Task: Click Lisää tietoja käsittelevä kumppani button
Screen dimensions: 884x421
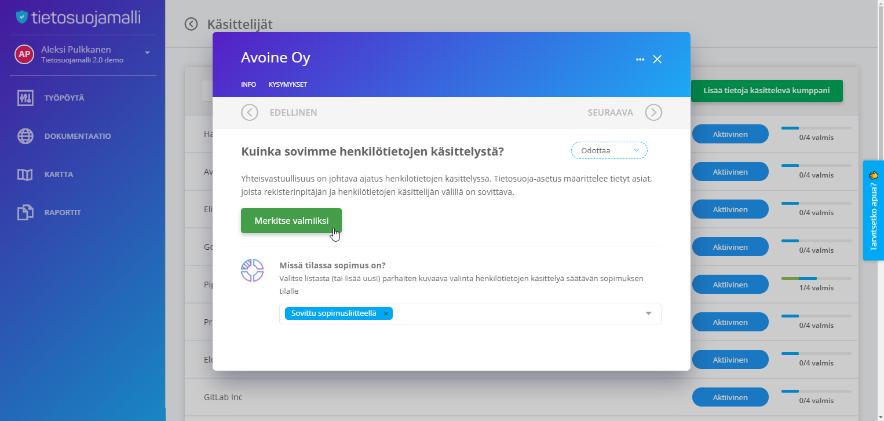Action: coord(766,91)
